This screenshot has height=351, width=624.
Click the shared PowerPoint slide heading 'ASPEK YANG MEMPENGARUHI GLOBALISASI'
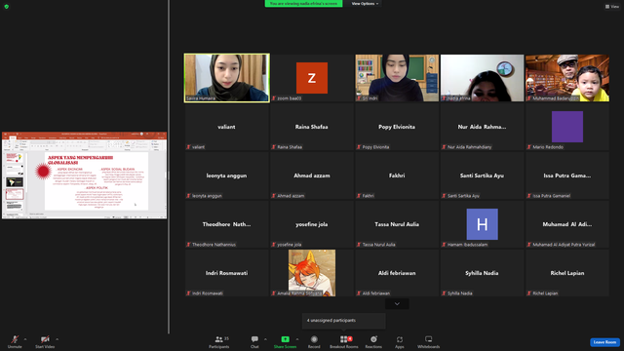point(80,160)
